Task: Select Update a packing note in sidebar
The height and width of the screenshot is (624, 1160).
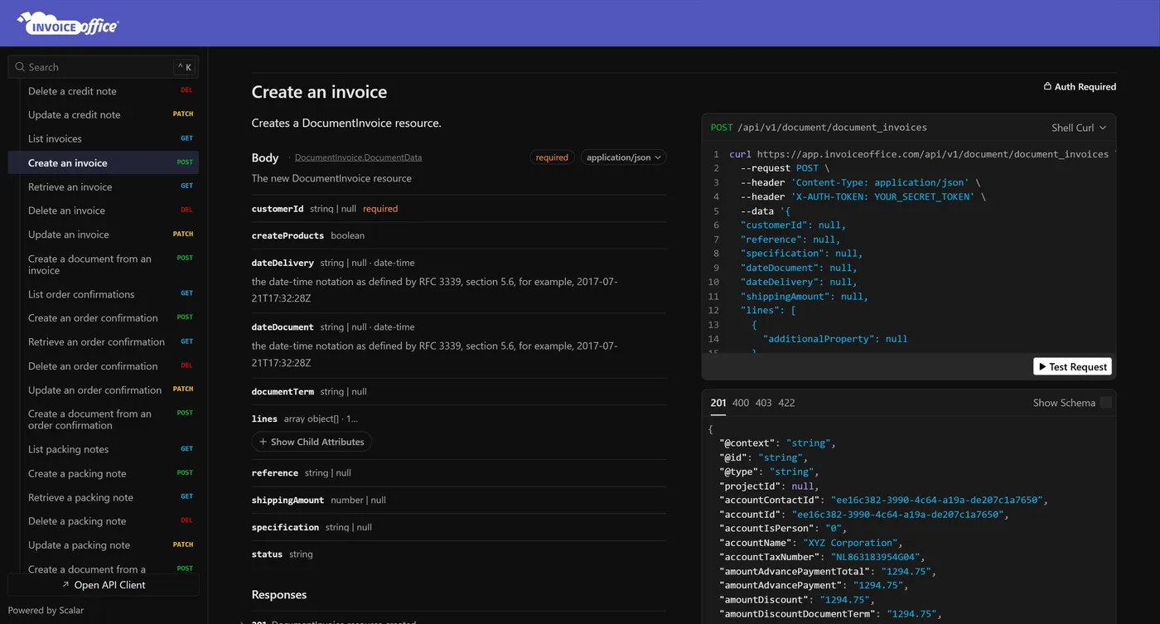Action: click(x=104, y=545)
